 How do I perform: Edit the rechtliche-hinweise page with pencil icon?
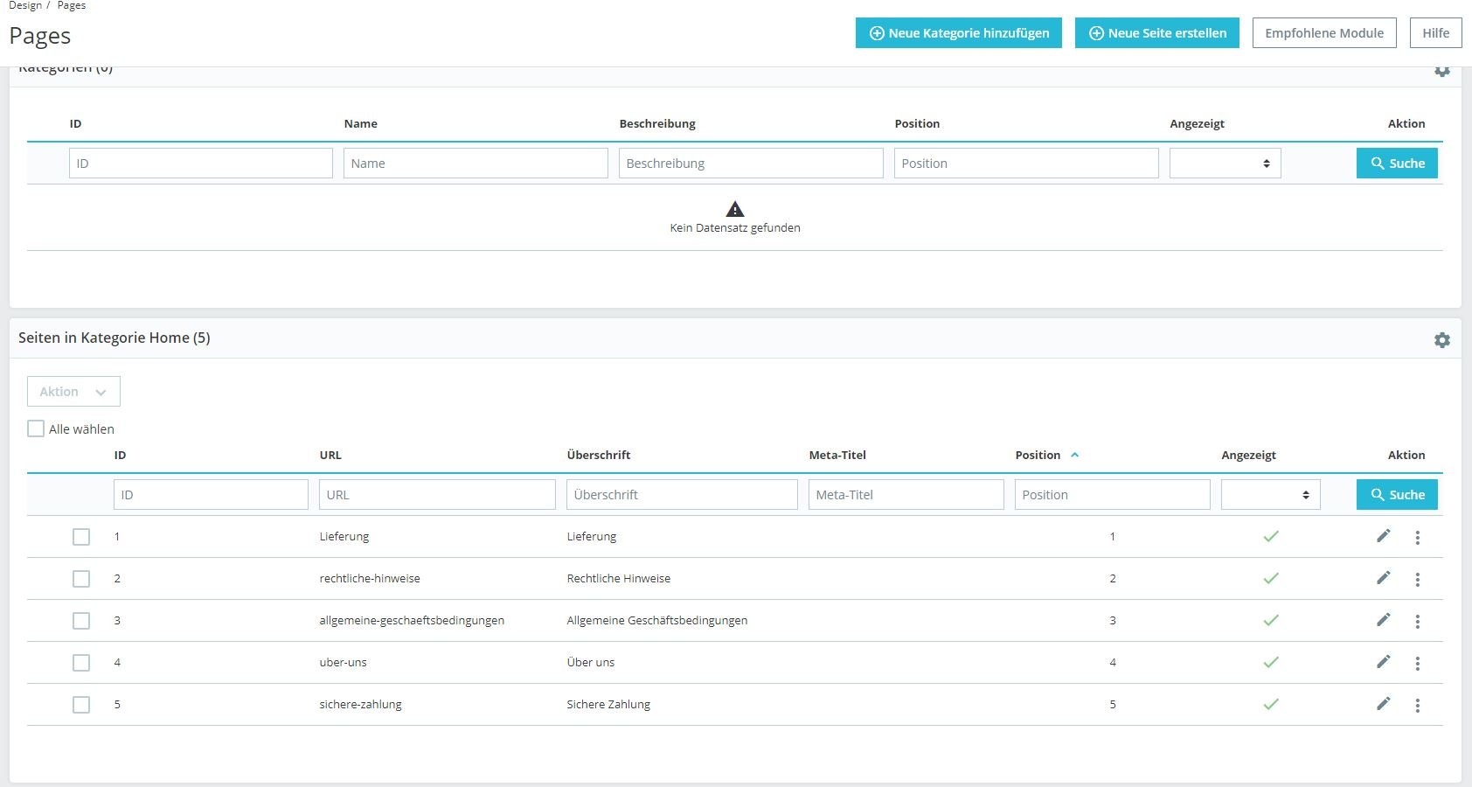coord(1383,578)
